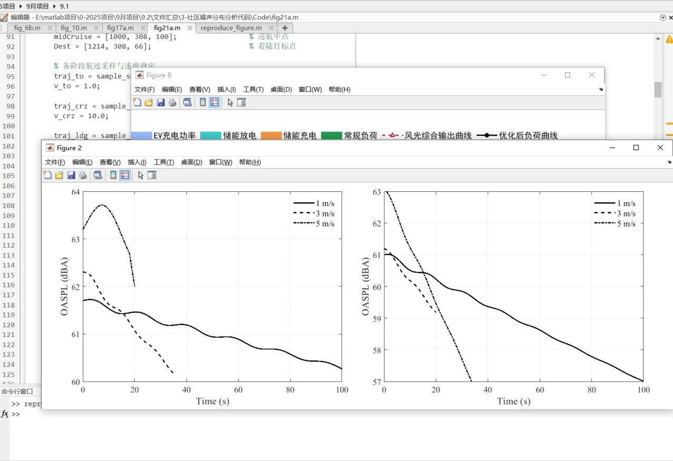The image size is (673, 461).
Task: Click the editor warning indicator icon
Action: click(669, 39)
